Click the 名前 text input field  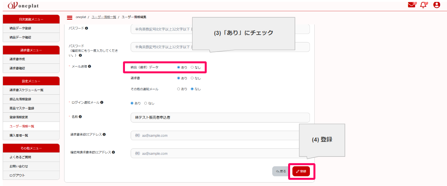coord(220,117)
